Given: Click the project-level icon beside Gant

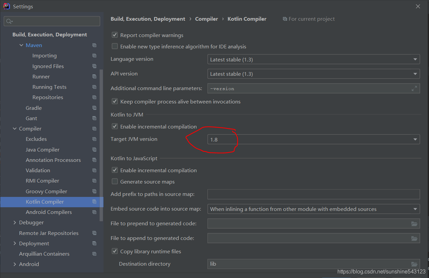Looking at the screenshot, I should (95, 118).
